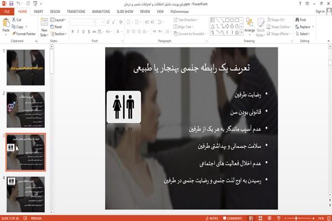Toggle Underline formatting
This screenshot has width=332, height=221.
(x=84, y=32)
